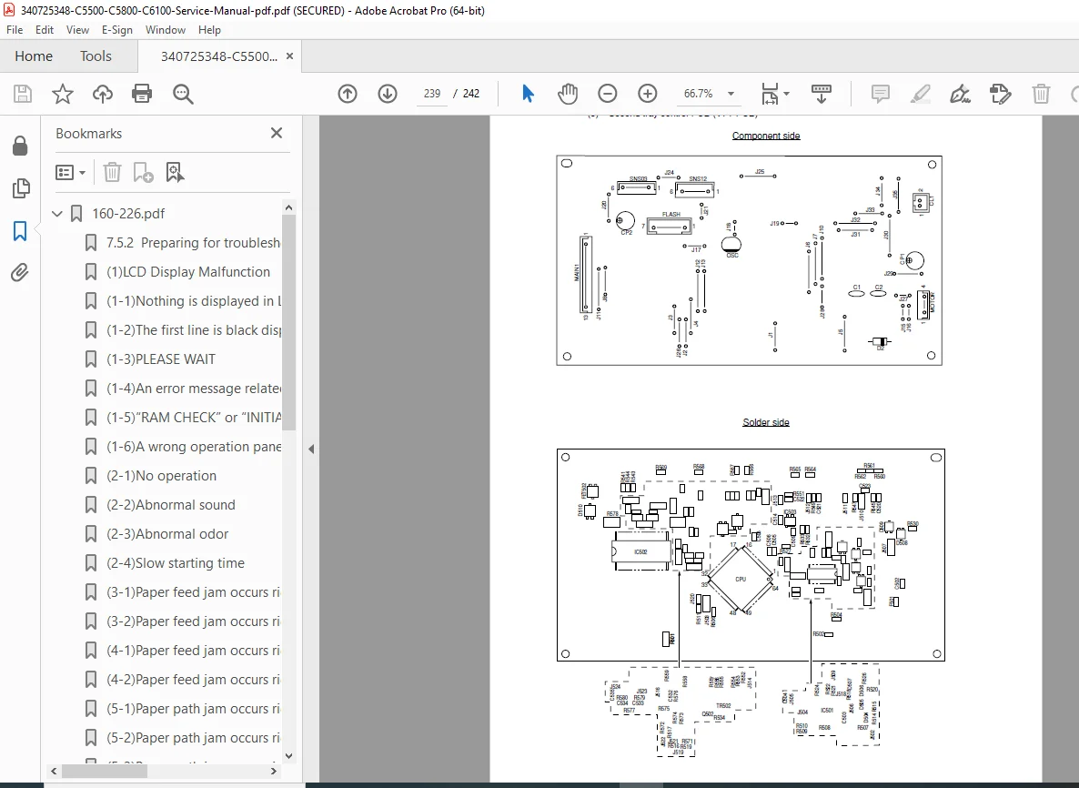Close the Bookmarks panel
The height and width of the screenshot is (788, 1079).
(277, 133)
